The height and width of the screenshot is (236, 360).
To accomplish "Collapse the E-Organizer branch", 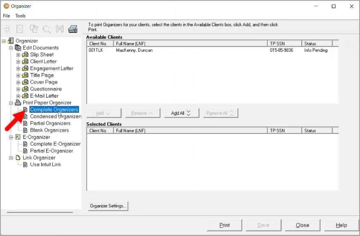I will [x=11, y=137].
